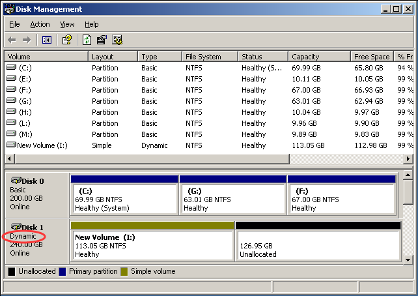The height and width of the screenshot is (296, 418).
Task: Click the Healthy (S... status of C:
Action: (262, 68)
